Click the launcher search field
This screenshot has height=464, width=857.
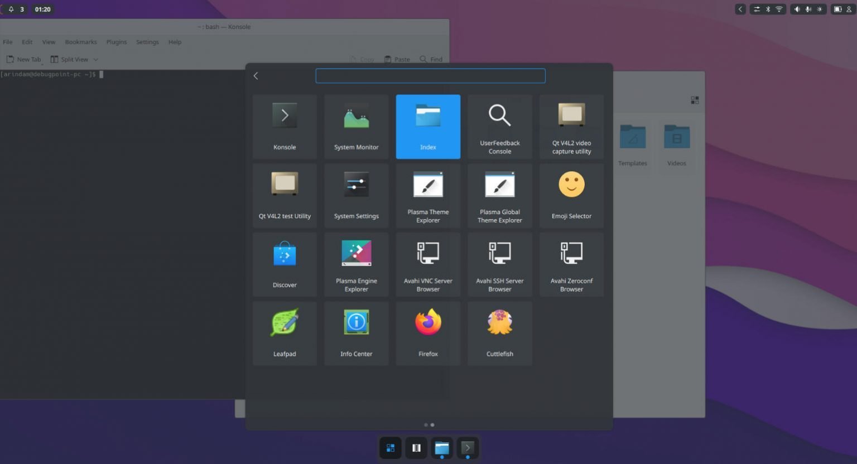(430, 75)
